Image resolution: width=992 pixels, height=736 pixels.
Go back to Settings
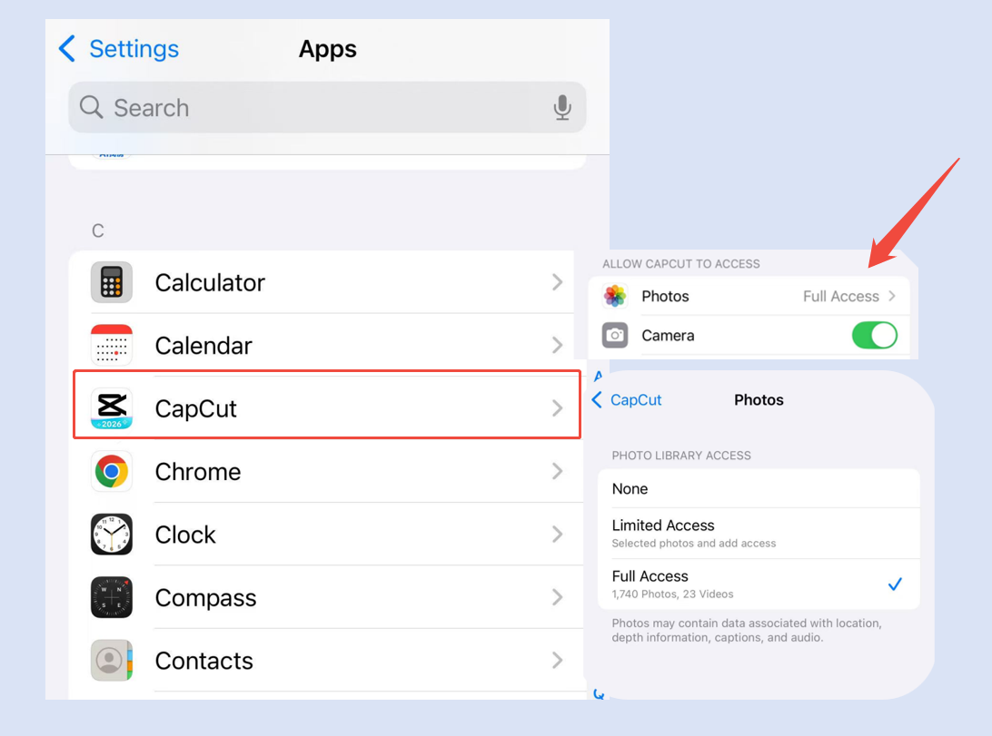click(119, 49)
